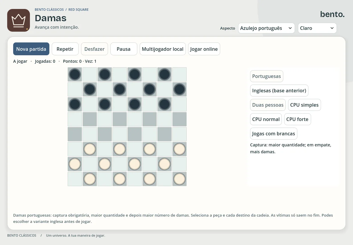Screen dimensions: 353x245
Task: Click black piece in third row, seventh column
Action: [165, 104]
